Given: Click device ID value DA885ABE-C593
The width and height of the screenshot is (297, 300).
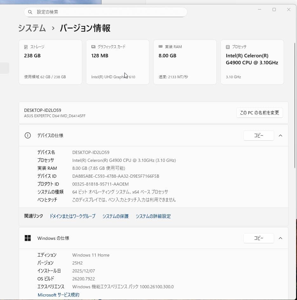Looking at the screenshot, I should [116, 176].
